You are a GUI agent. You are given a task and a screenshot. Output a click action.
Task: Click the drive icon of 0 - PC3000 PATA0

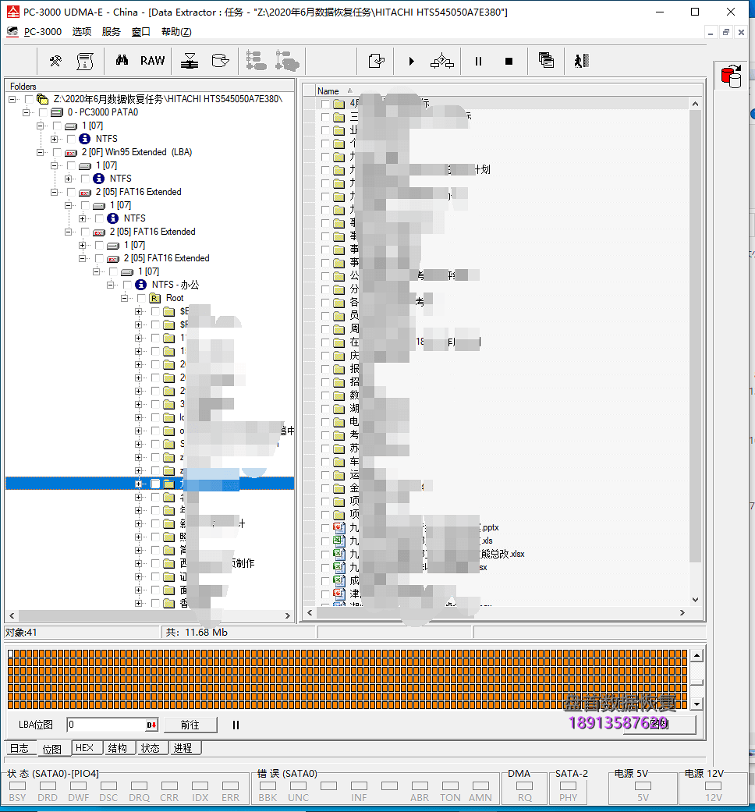pos(57,112)
